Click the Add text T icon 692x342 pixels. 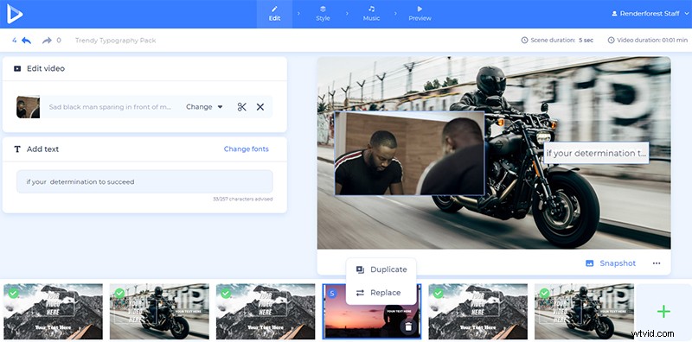coord(17,149)
